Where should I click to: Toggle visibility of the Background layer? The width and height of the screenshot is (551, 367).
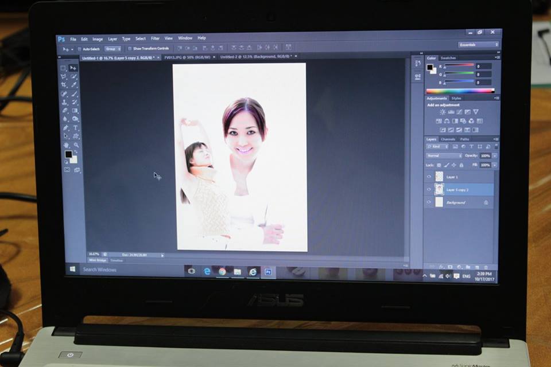click(x=429, y=202)
